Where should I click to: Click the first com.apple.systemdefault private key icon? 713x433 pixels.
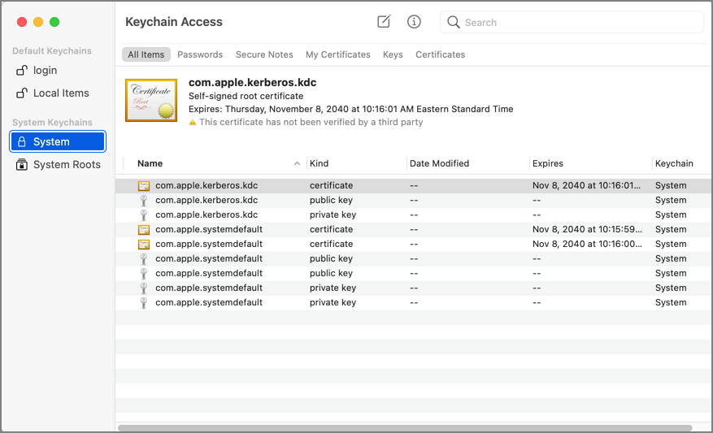[x=144, y=288]
